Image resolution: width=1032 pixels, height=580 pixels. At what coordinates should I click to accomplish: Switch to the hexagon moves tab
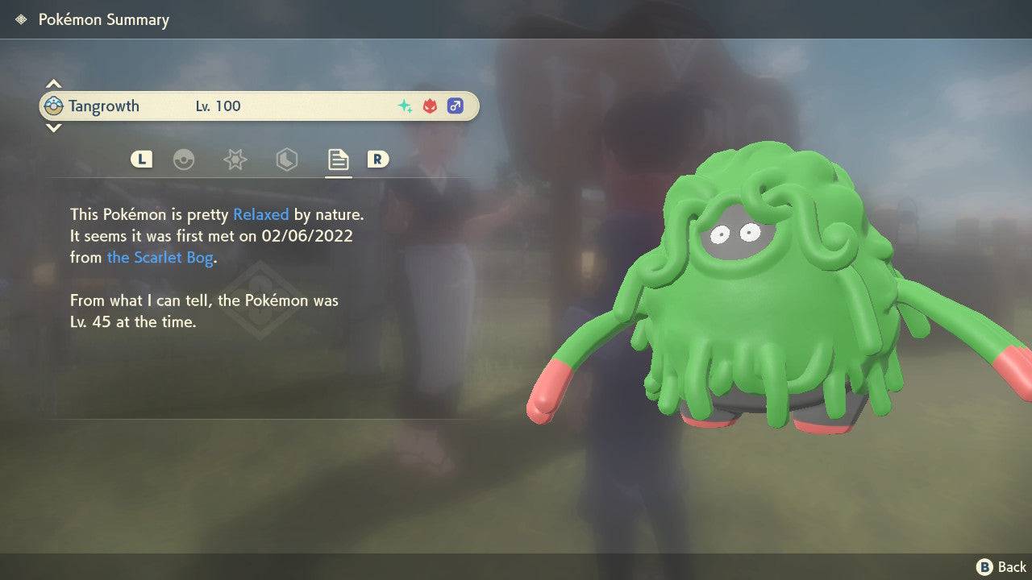[286, 159]
